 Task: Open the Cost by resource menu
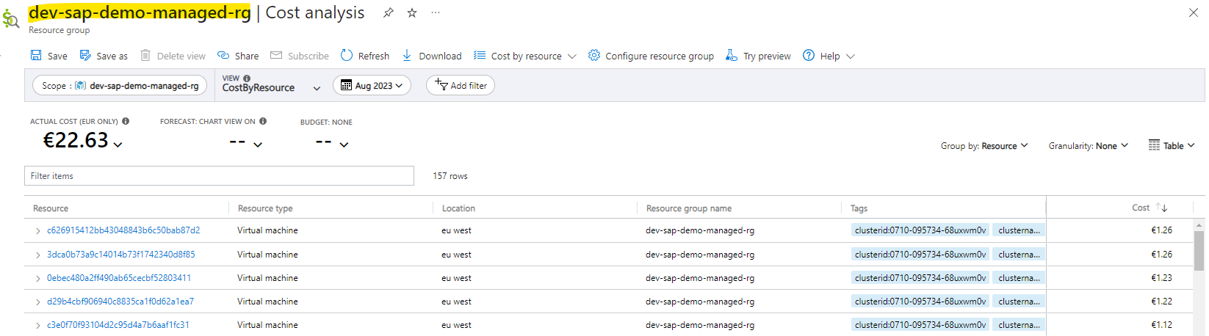525,56
